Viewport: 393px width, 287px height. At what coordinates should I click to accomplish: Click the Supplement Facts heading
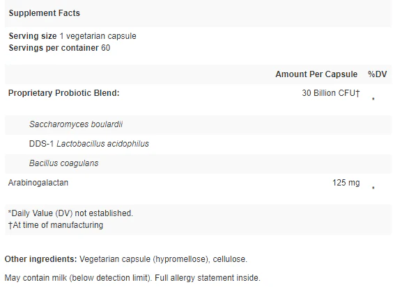pos(45,13)
